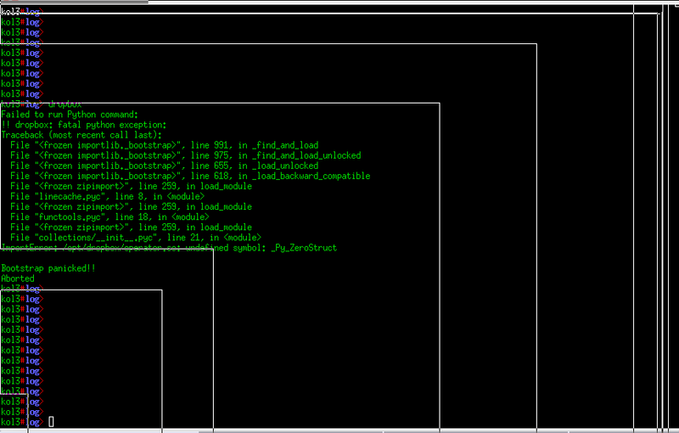
Task: Click the 'Failed to run Python command:' line
Action: pyautogui.click(x=70, y=115)
